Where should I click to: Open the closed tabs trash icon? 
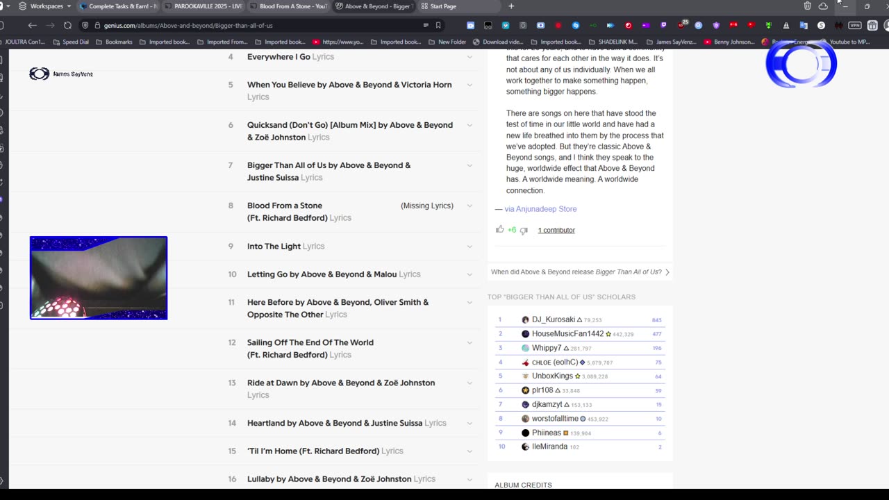(x=807, y=6)
